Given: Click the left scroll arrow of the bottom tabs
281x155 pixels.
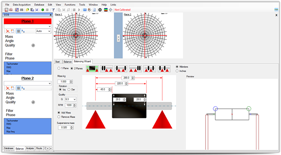Looking at the screenshot, I should click(x=48, y=149).
